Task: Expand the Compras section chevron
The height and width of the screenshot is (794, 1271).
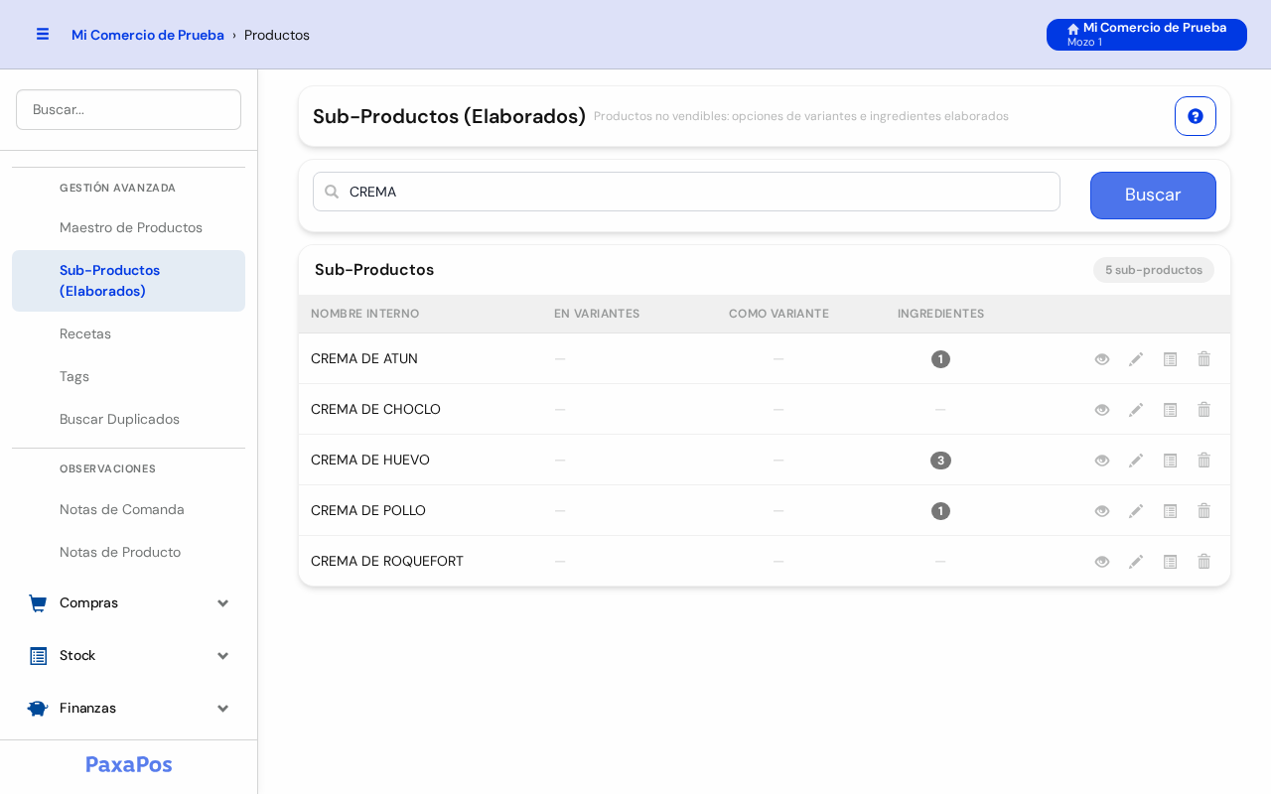Action: point(222,603)
